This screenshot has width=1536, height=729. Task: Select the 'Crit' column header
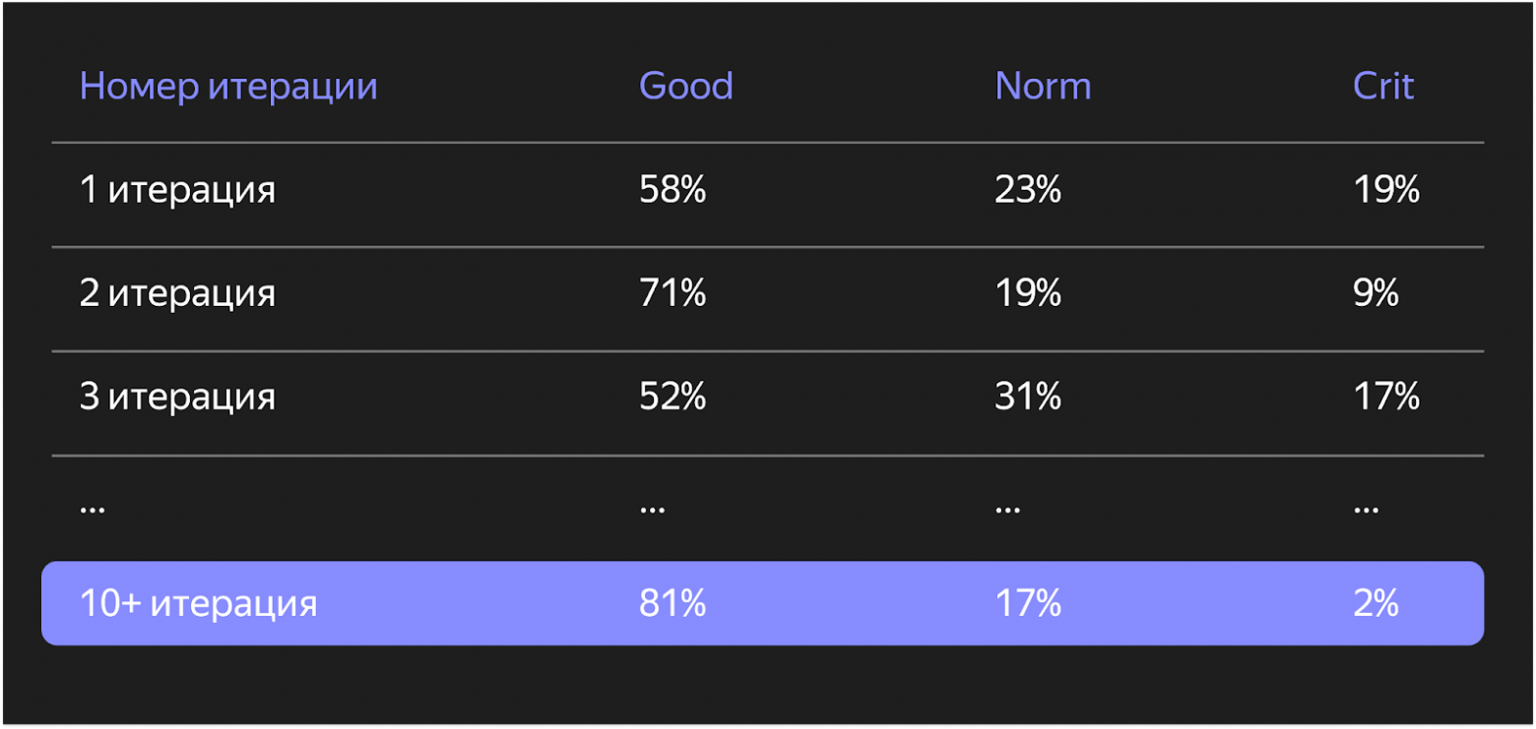pyautogui.click(x=1382, y=87)
